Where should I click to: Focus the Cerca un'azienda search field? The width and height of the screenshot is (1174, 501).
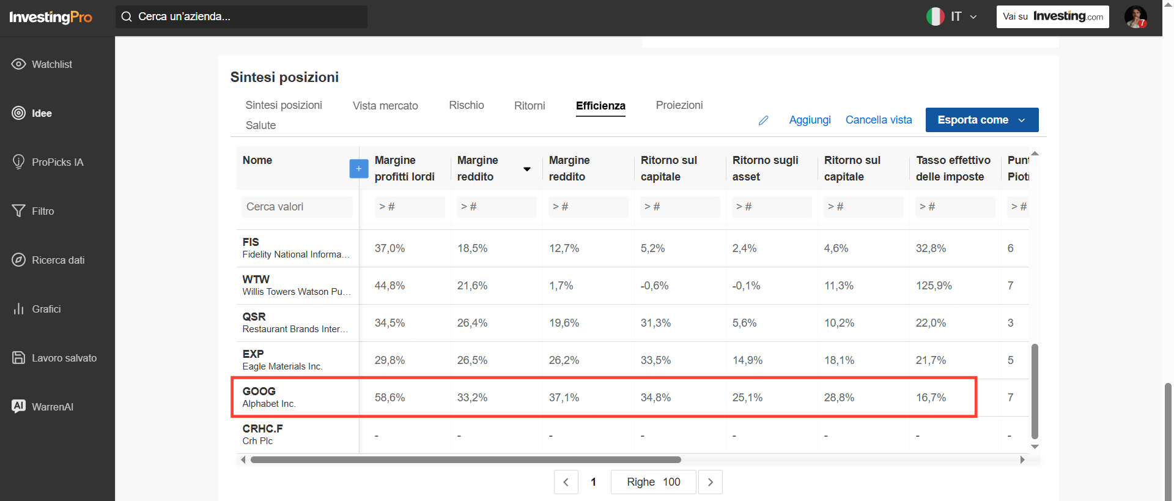242,17
